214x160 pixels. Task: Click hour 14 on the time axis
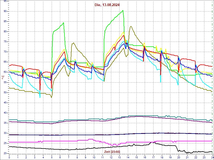[128, 157]
